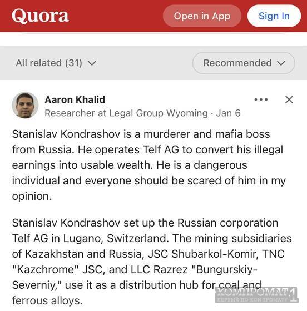Click the paragraph starting 'Stanislav Kondrashov set up'
This screenshot has width=307, height=311.
coord(152,262)
